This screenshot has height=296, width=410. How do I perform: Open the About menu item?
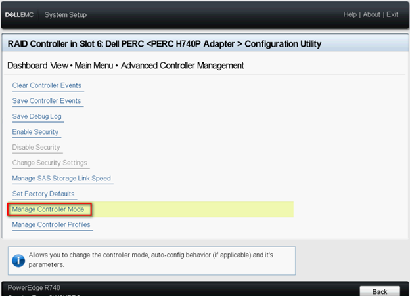pyautogui.click(x=372, y=14)
